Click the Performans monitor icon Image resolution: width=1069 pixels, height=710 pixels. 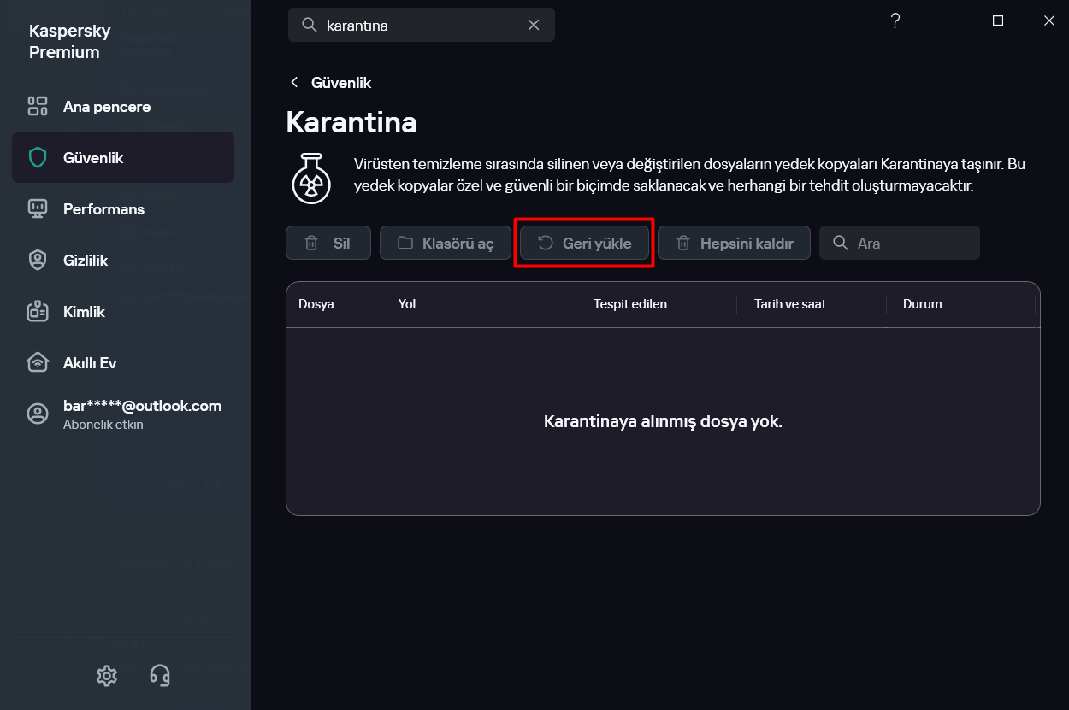tap(38, 209)
